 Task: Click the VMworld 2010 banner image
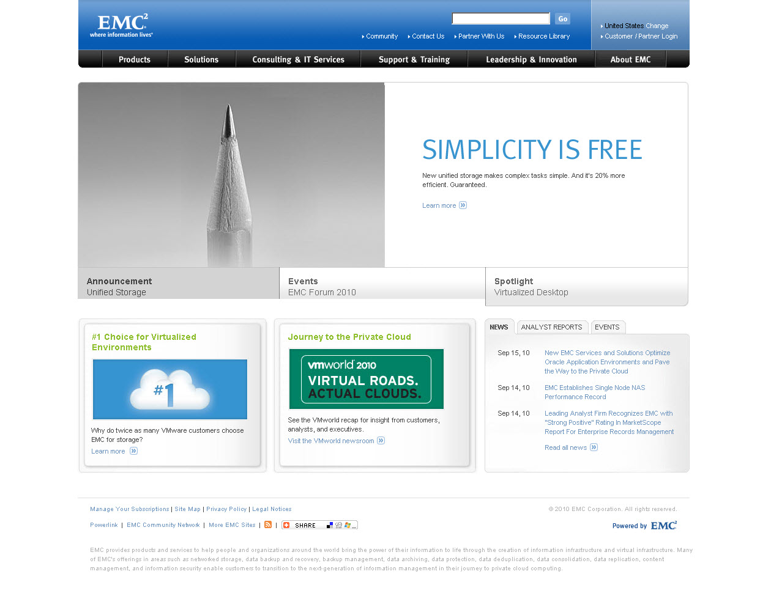(367, 379)
